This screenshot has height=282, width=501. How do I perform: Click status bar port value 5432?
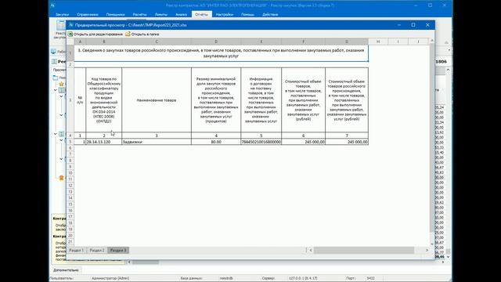point(370,278)
